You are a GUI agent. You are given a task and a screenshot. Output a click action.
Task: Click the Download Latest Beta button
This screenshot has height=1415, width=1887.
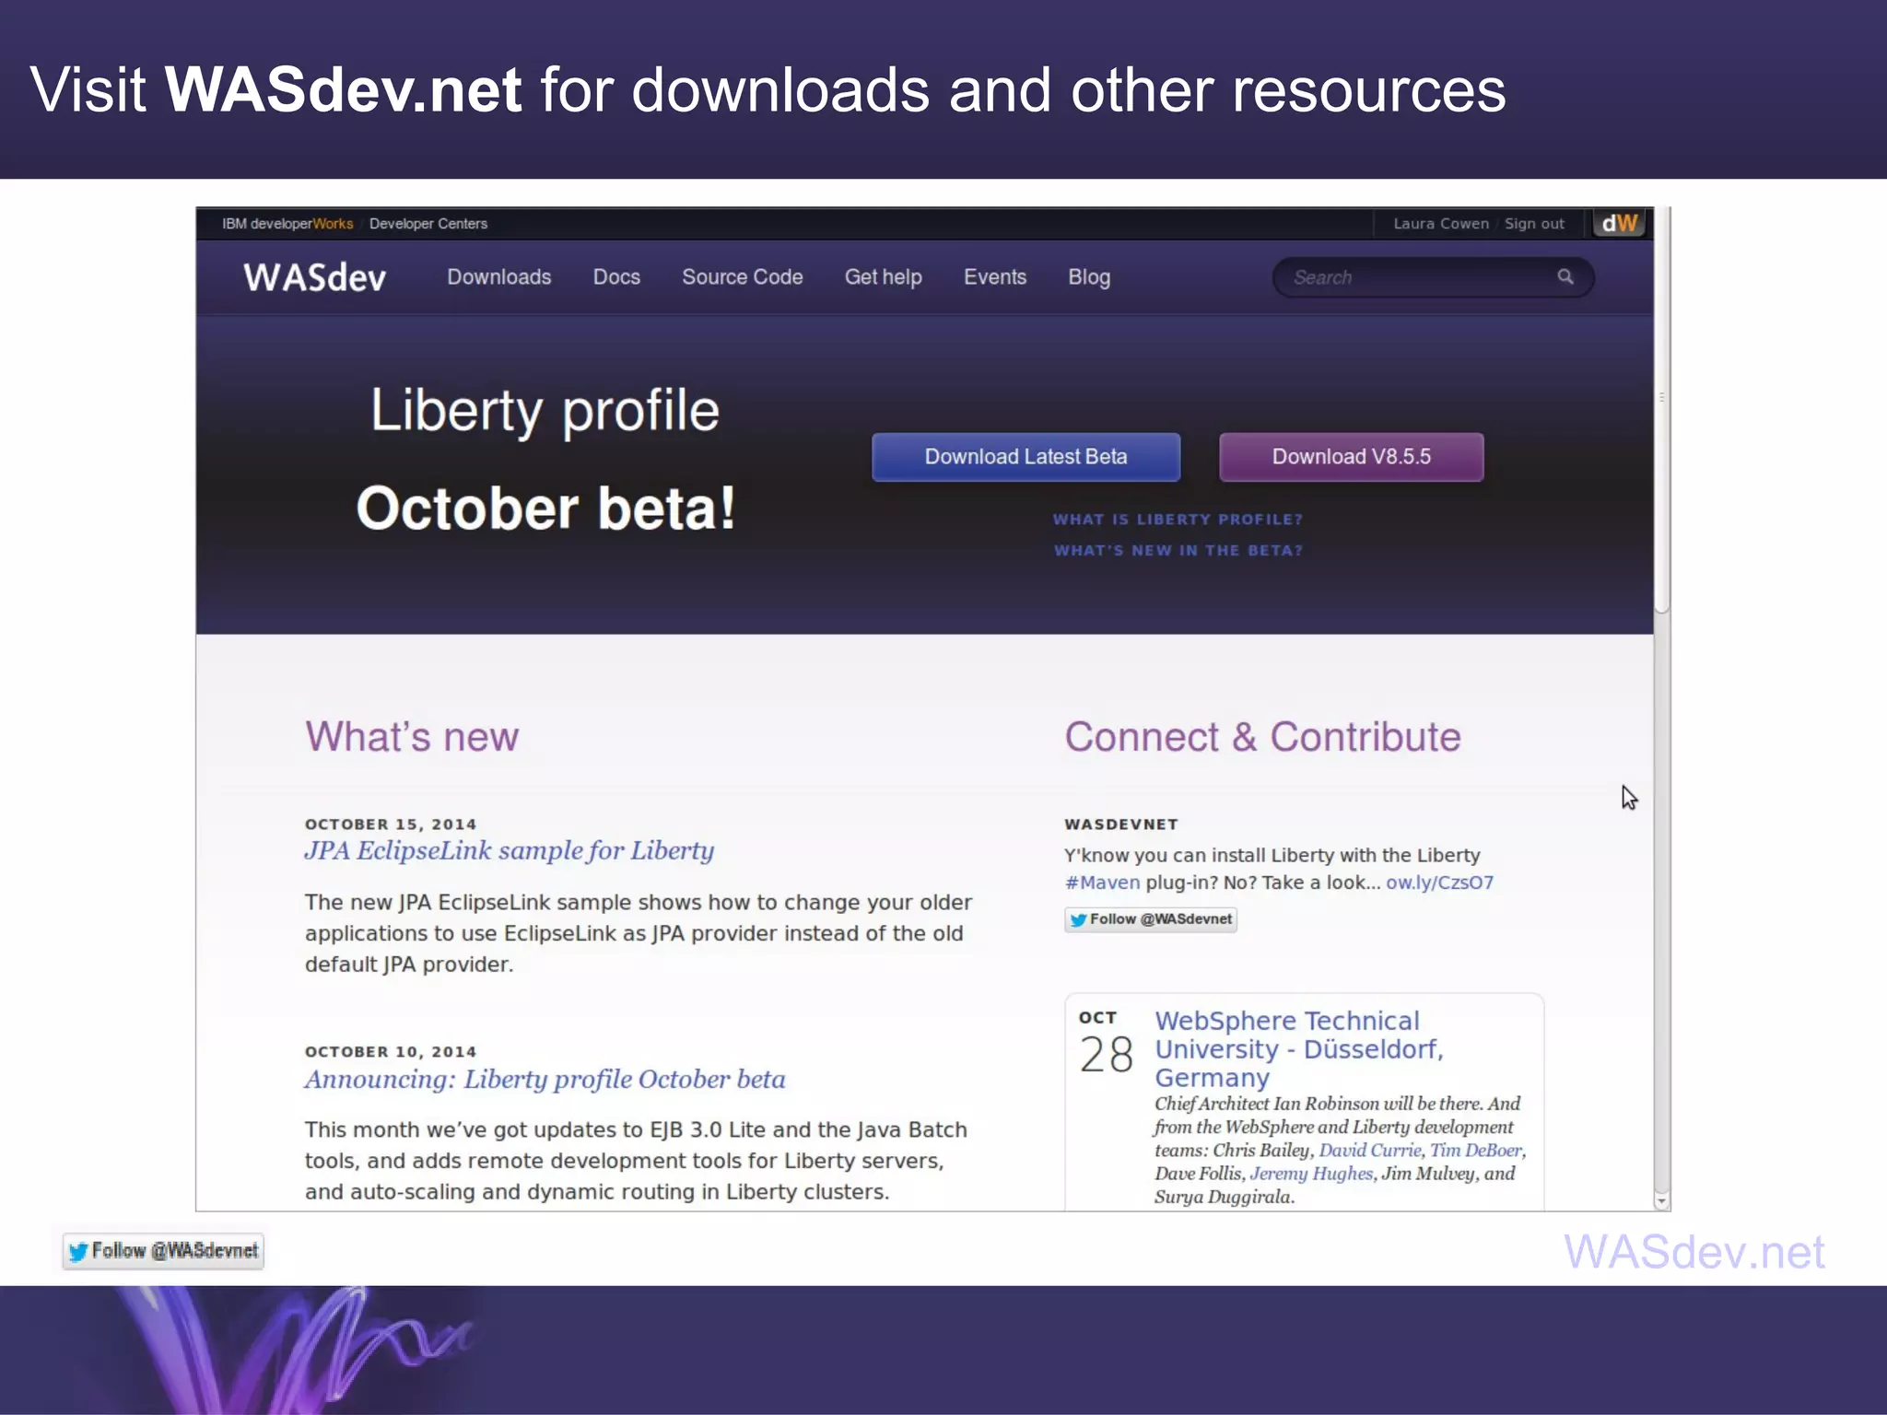(x=1026, y=457)
